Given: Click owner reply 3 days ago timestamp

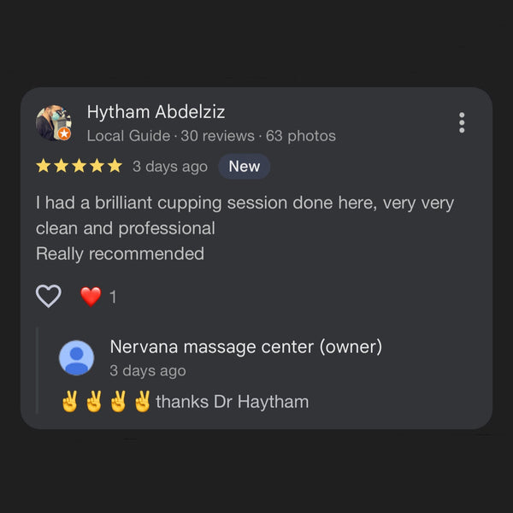Looking at the screenshot, I should tap(148, 371).
